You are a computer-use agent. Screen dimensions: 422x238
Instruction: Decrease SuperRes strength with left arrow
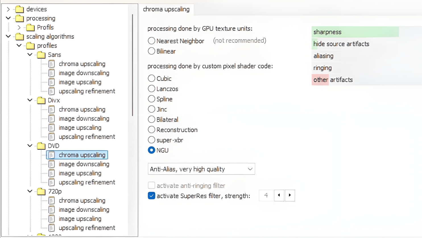(x=279, y=195)
